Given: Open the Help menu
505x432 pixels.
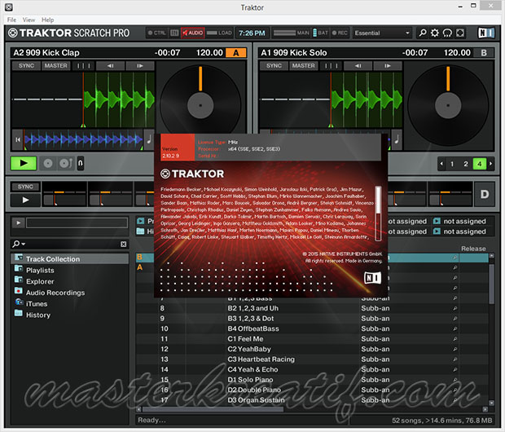Looking at the screenshot, I should (x=48, y=20).
